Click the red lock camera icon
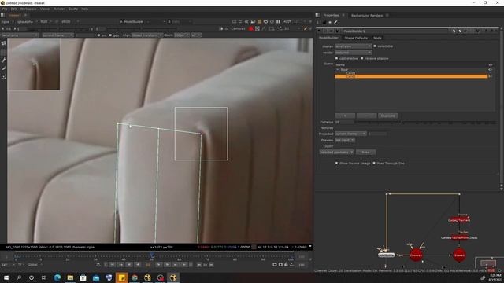 pos(250,28)
